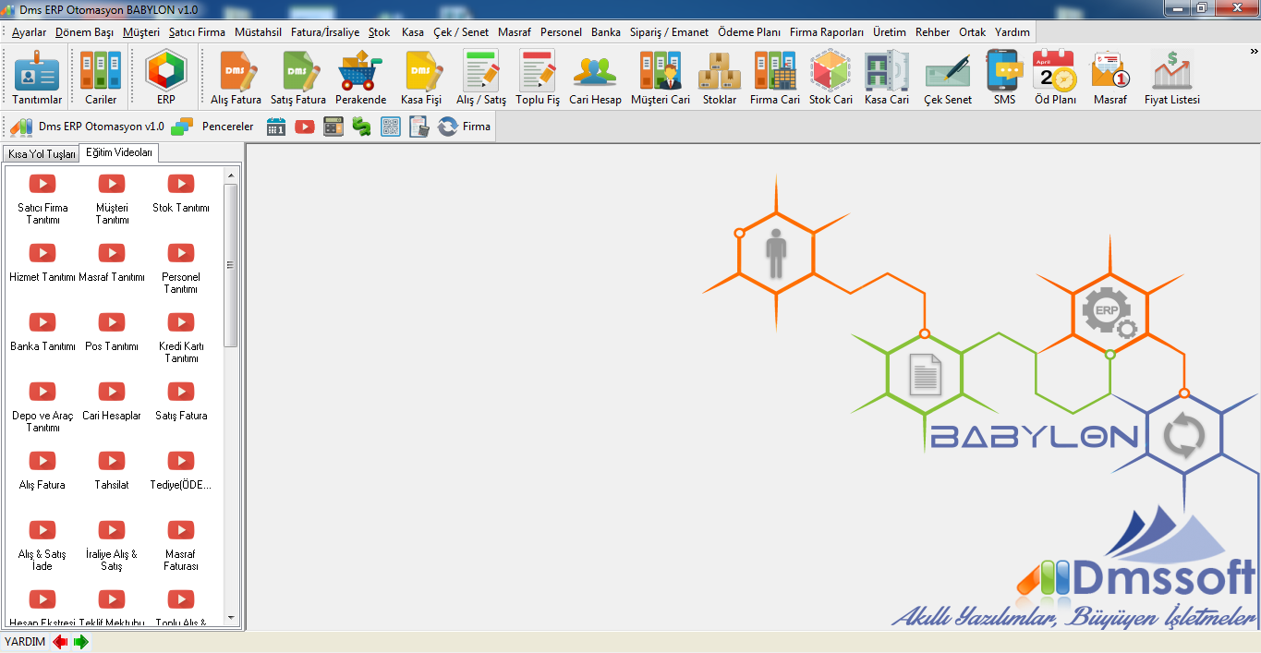The width and height of the screenshot is (1261, 653).
Task: Open the Fatura/İrsaliye menu
Action: [x=325, y=31]
